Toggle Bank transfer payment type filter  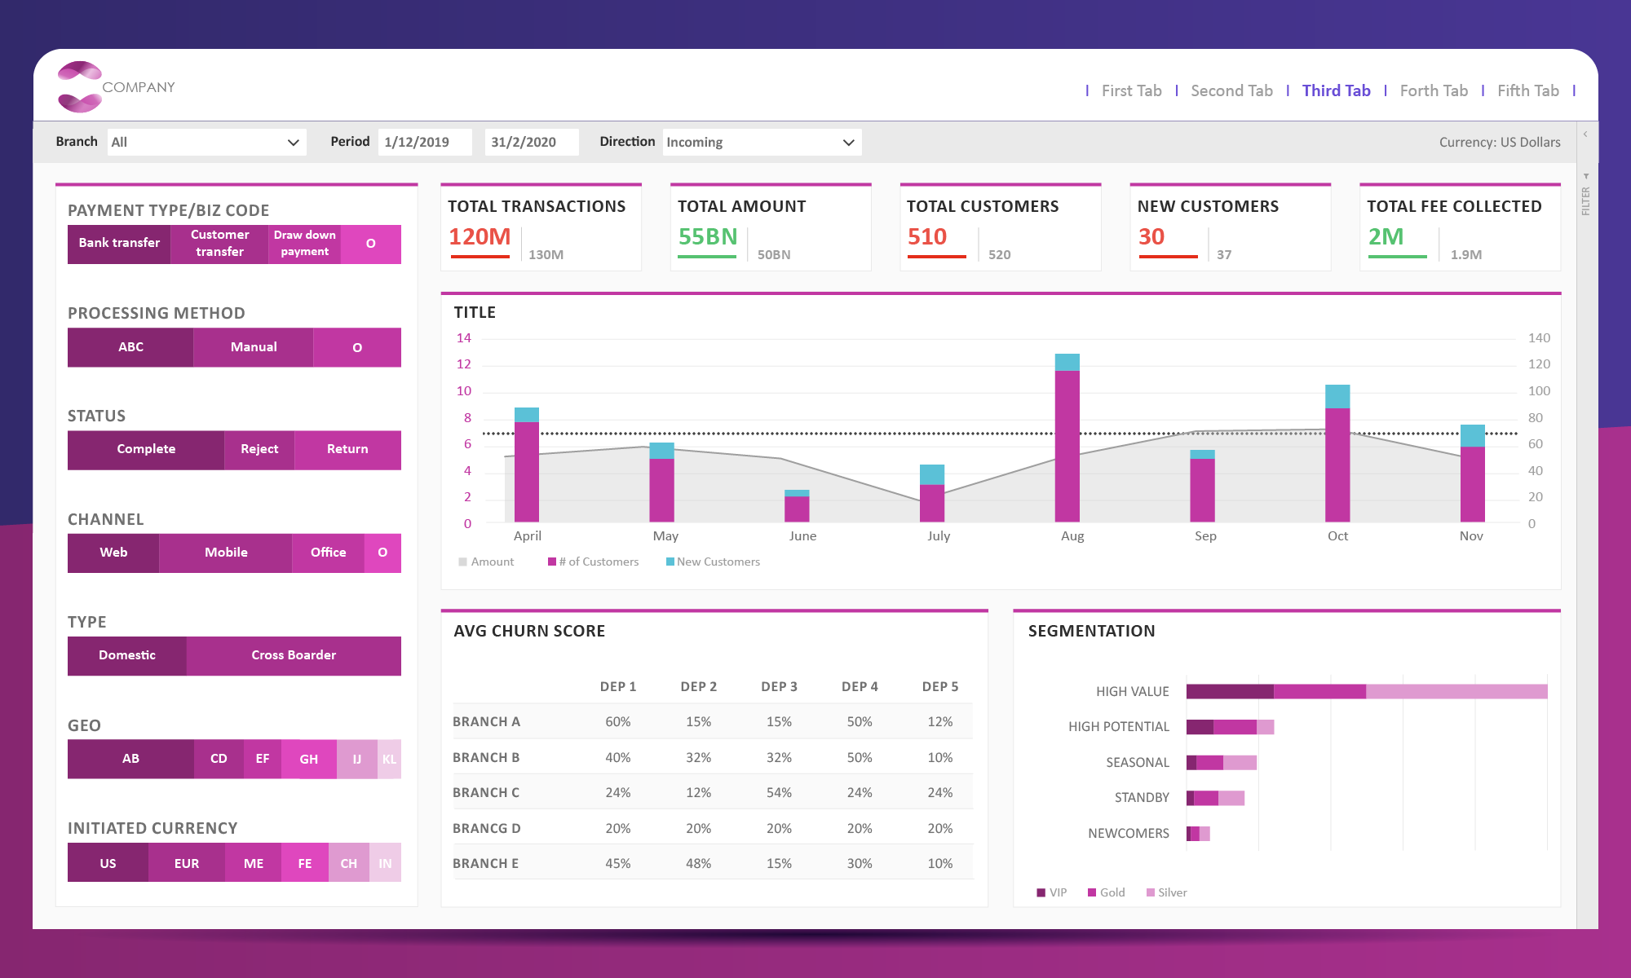click(119, 243)
